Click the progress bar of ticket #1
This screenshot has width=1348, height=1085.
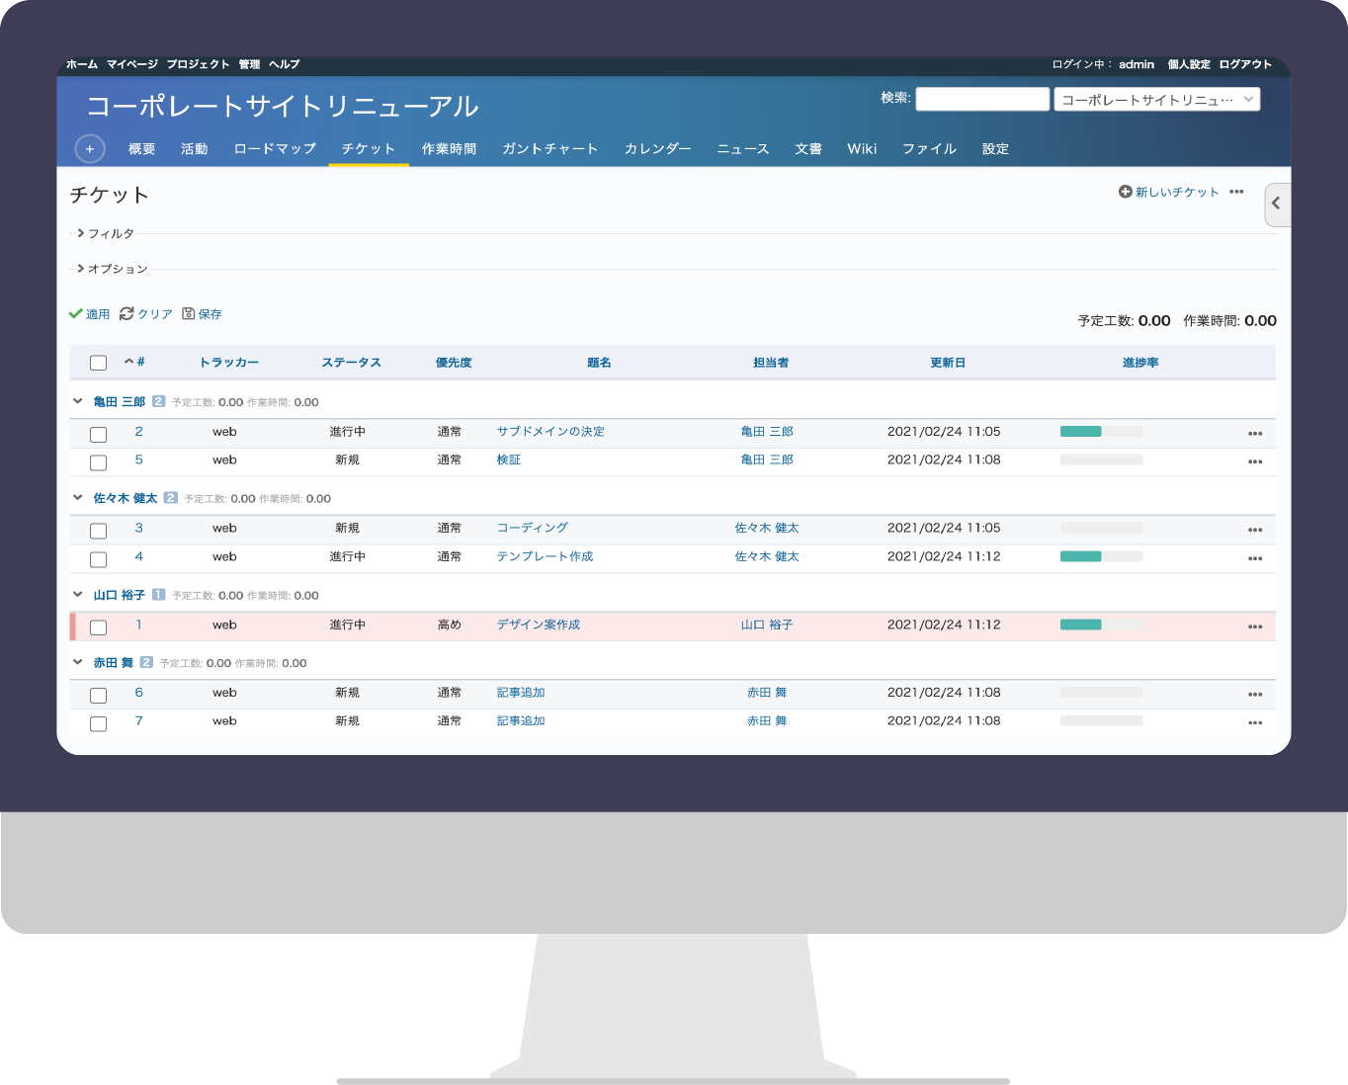[1101, 625]
